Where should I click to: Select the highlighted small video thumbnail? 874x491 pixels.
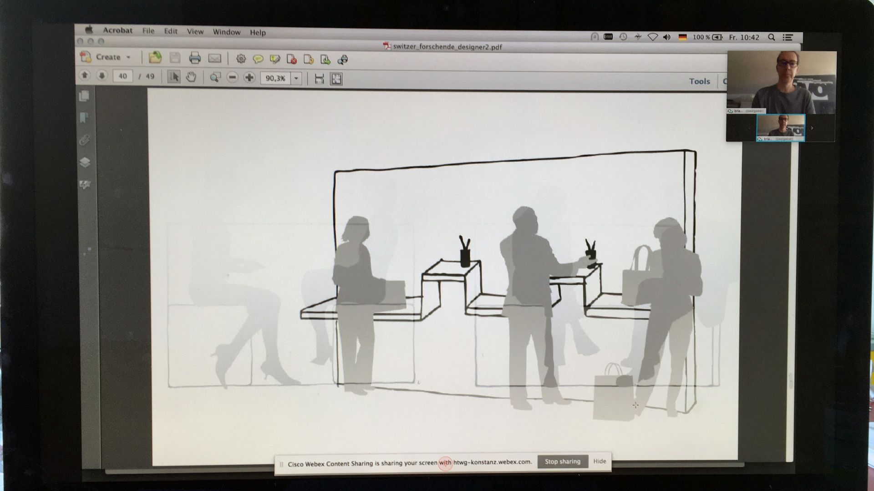[780, 128]
